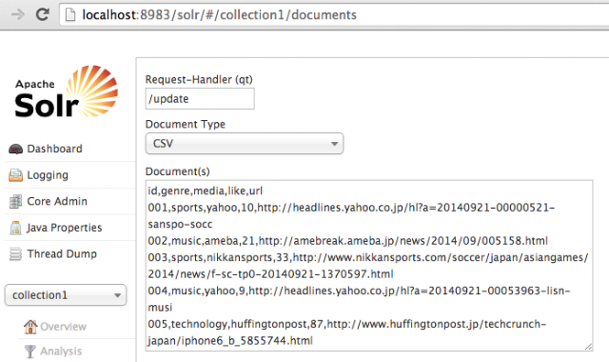The height and width of the screenshot is (362, 609).
Task: Click the line starting with '005,technology,huffingtonpost'
Action: pos(346,332)
